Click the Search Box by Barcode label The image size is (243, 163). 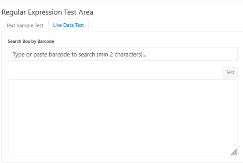[x=31, y=41]
